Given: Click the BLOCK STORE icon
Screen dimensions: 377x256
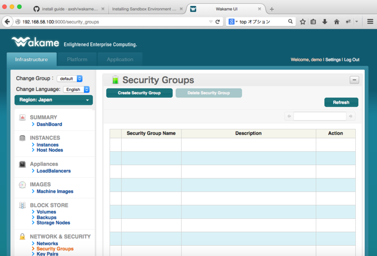Looking at the screenshot, I should point(22,205).
